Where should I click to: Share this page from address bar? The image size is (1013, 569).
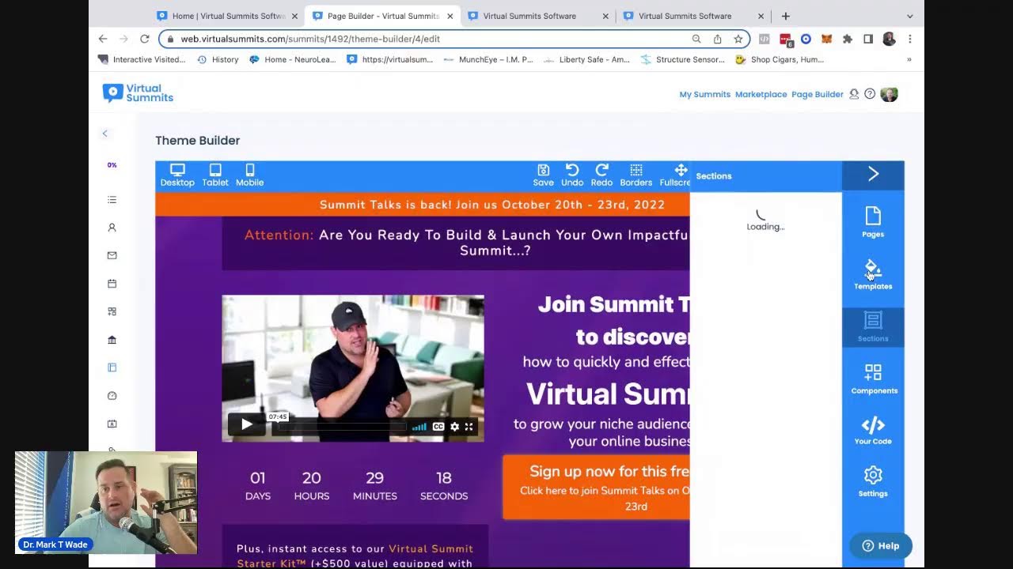[x=717, y=39]
